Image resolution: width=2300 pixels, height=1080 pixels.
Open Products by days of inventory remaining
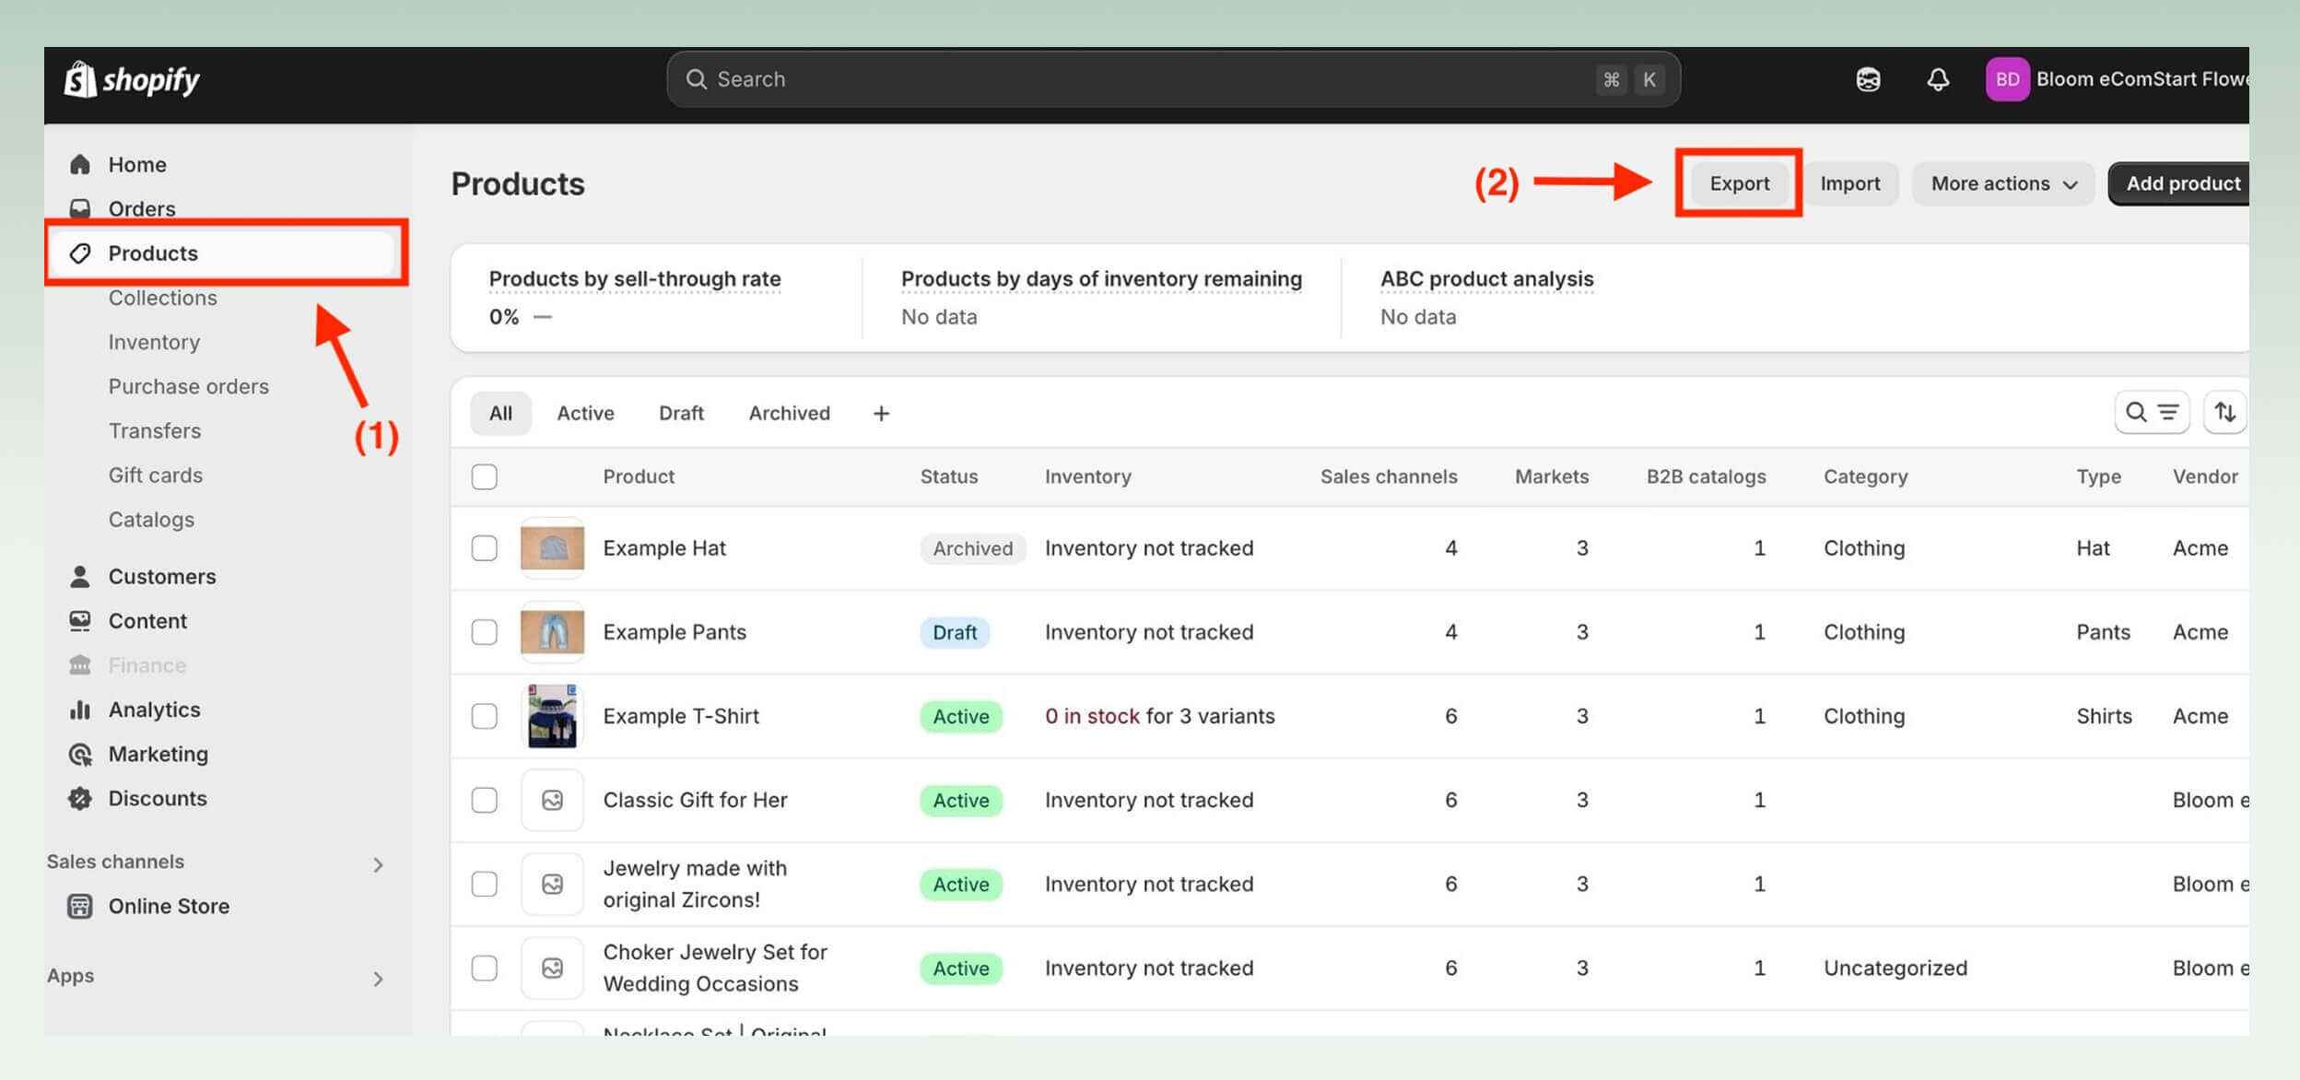point(1101,278)
